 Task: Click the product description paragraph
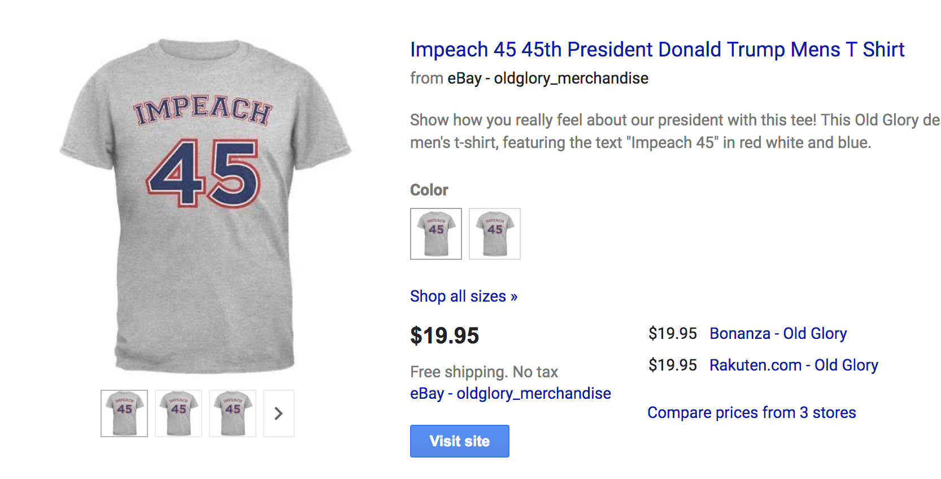pos(641,131)
